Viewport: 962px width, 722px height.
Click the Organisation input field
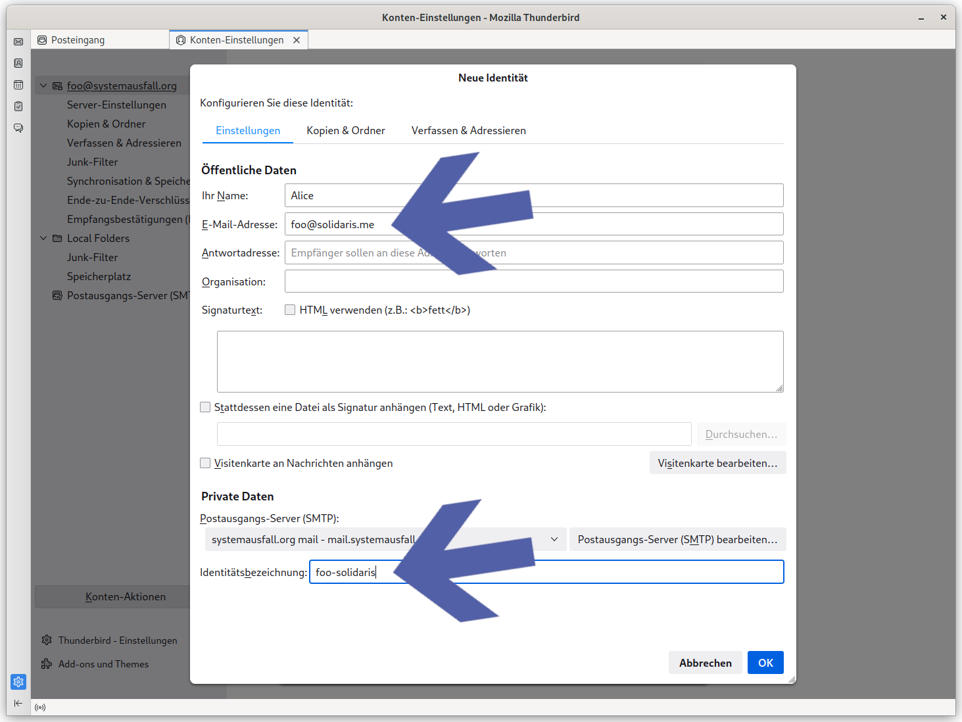(534, 281)
